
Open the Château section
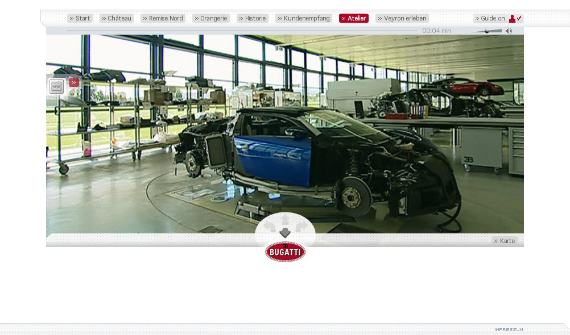click(116, 18)
